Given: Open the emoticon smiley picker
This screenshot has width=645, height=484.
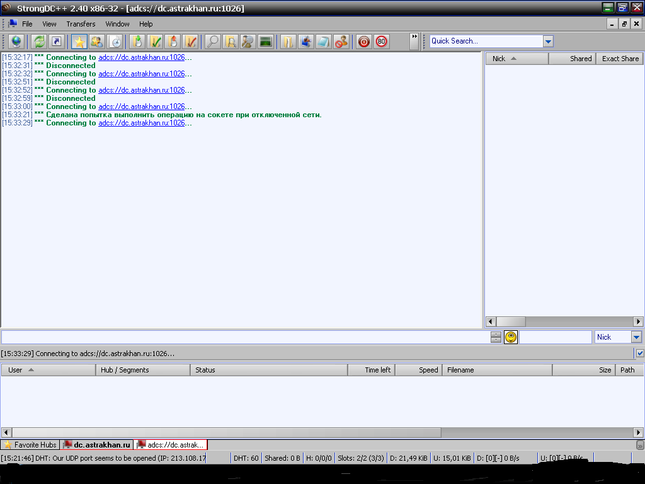Looking at the screenshot, I should [x=511, y=337].
